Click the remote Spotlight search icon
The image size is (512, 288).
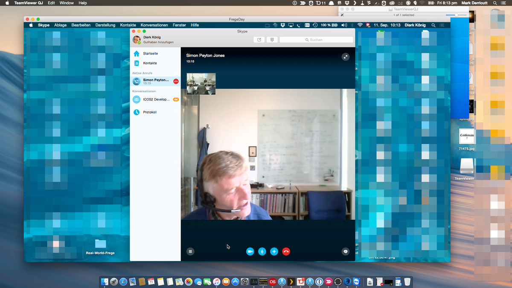[433, 25]
